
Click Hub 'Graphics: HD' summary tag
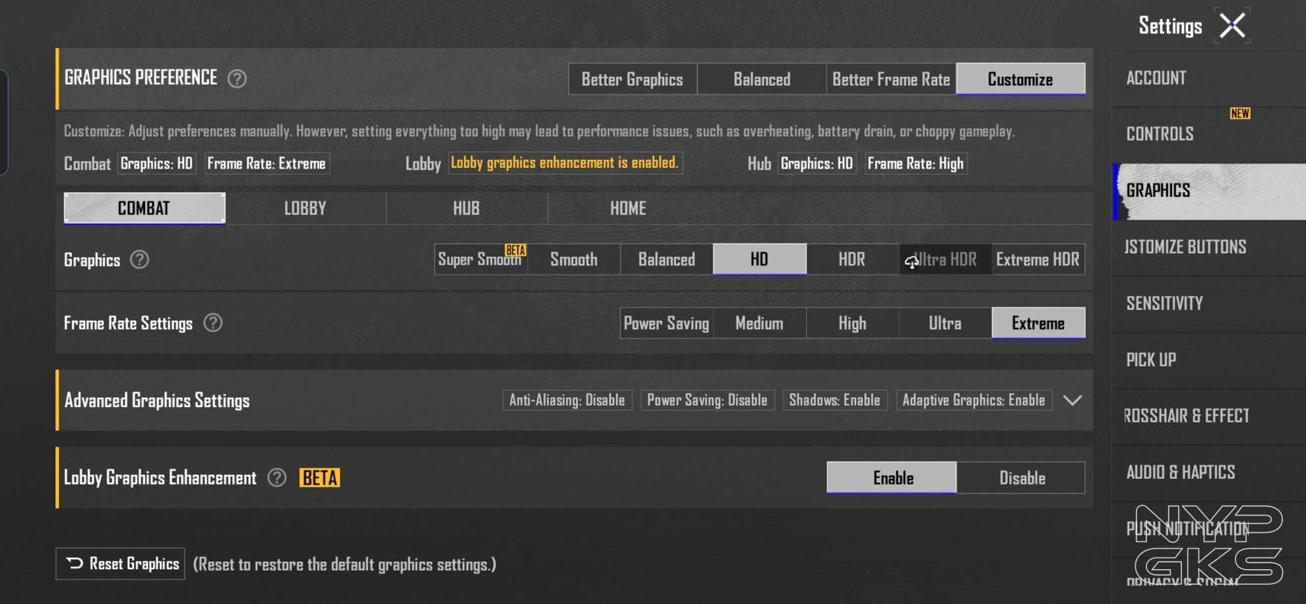[817, 163]
